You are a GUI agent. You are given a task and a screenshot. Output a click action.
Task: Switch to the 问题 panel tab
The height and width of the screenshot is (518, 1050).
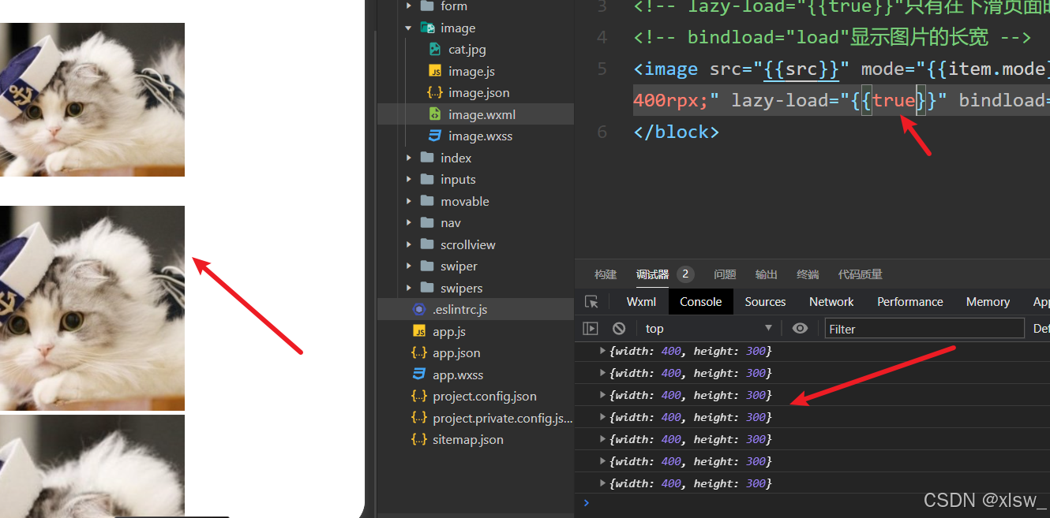(725, 274)
